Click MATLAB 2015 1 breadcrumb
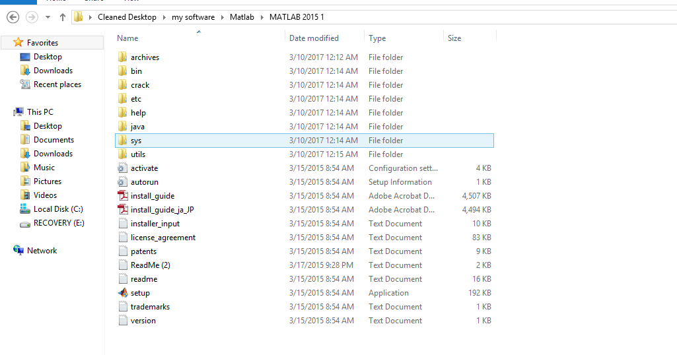 click(297, 17)
